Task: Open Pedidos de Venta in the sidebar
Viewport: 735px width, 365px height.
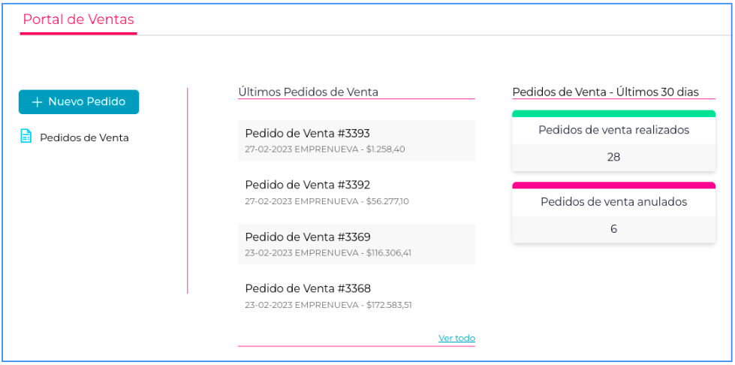Action: pyautogui.click(x=84, y=137)
